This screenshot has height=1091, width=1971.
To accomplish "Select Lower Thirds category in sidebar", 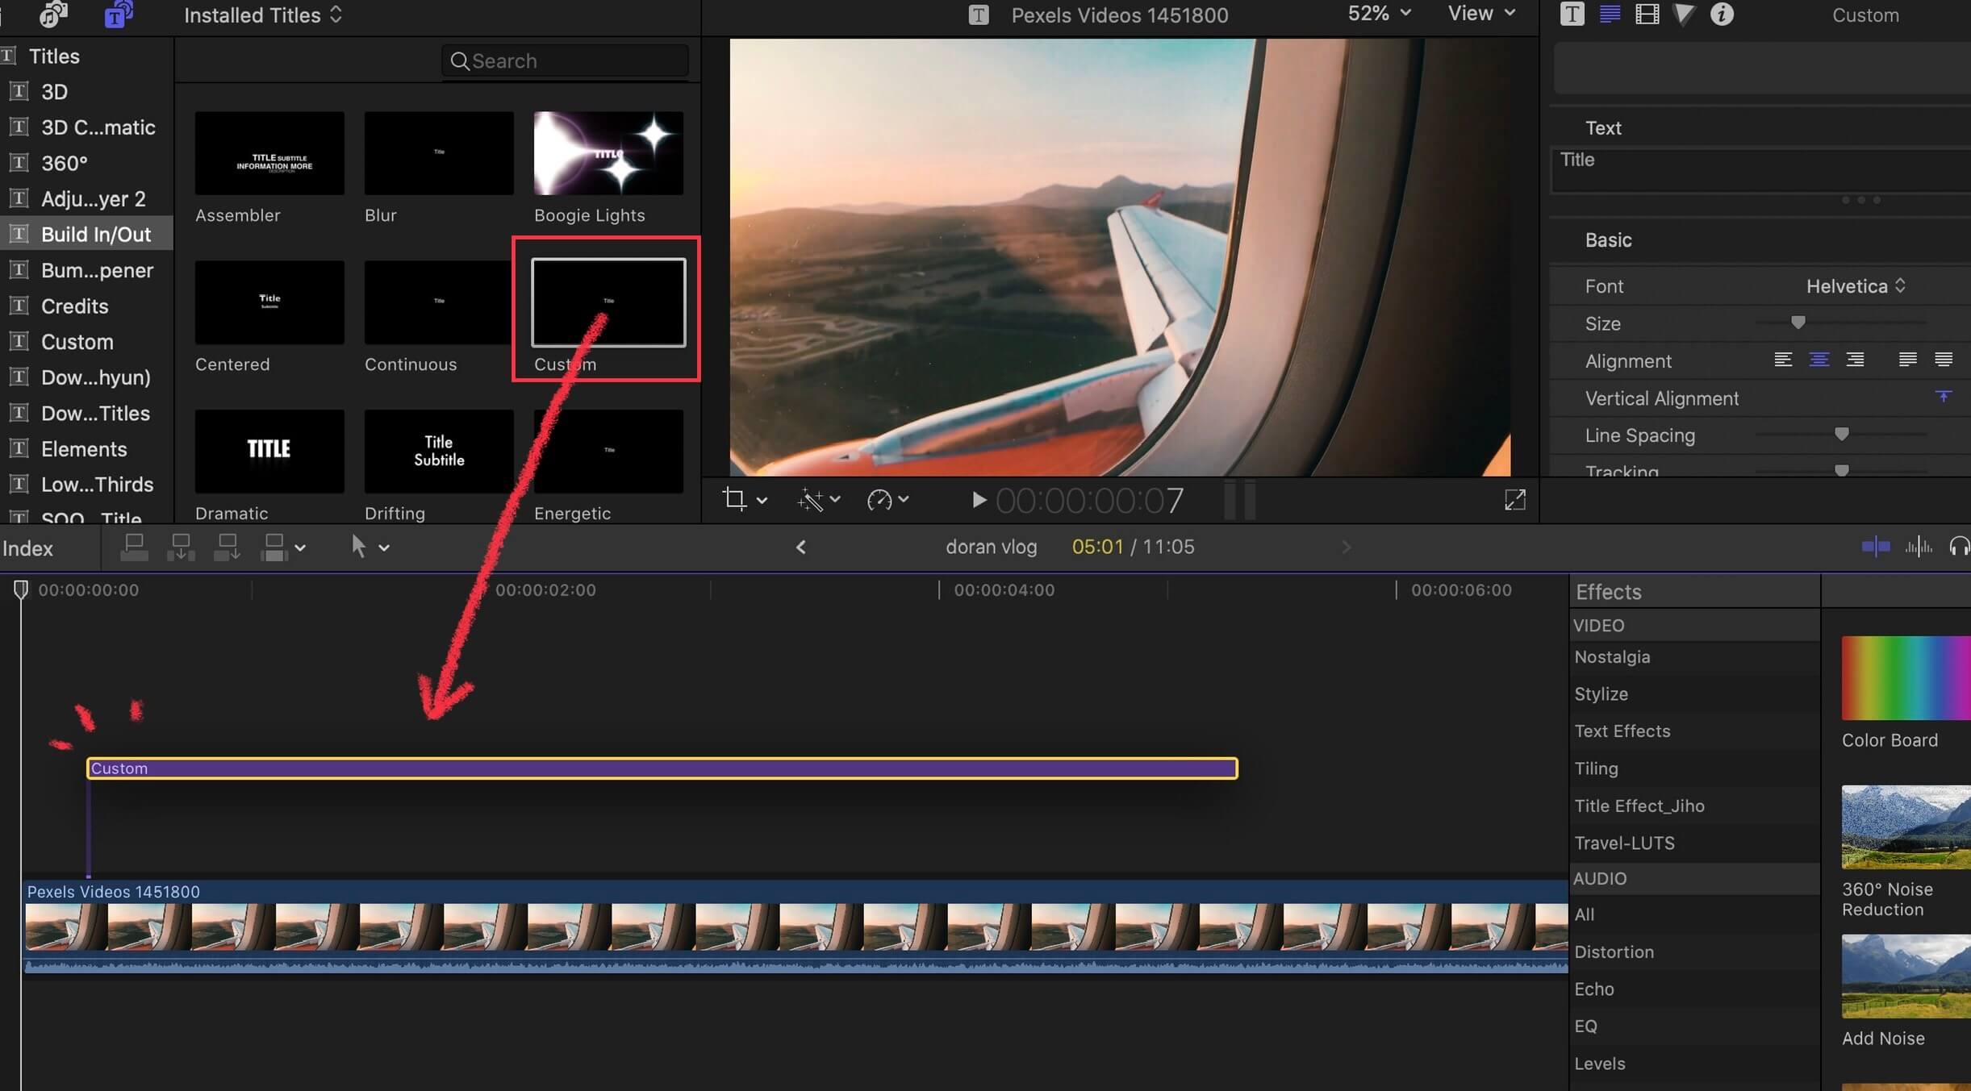I will click(x=97, y=485).
